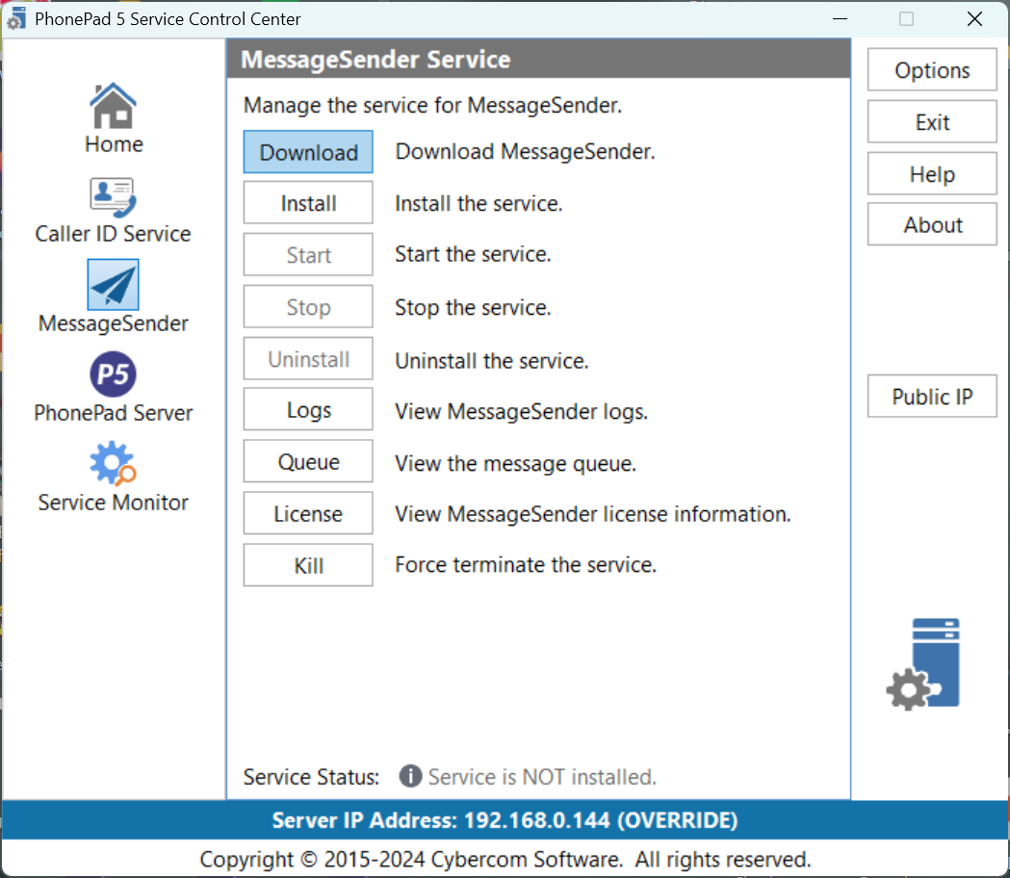Click the greyed-out Start button

click(308, 254)
